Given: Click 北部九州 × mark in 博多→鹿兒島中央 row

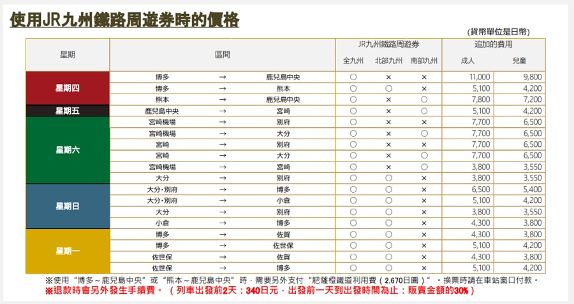Looking at the screenshot, I should coord(388,77).
